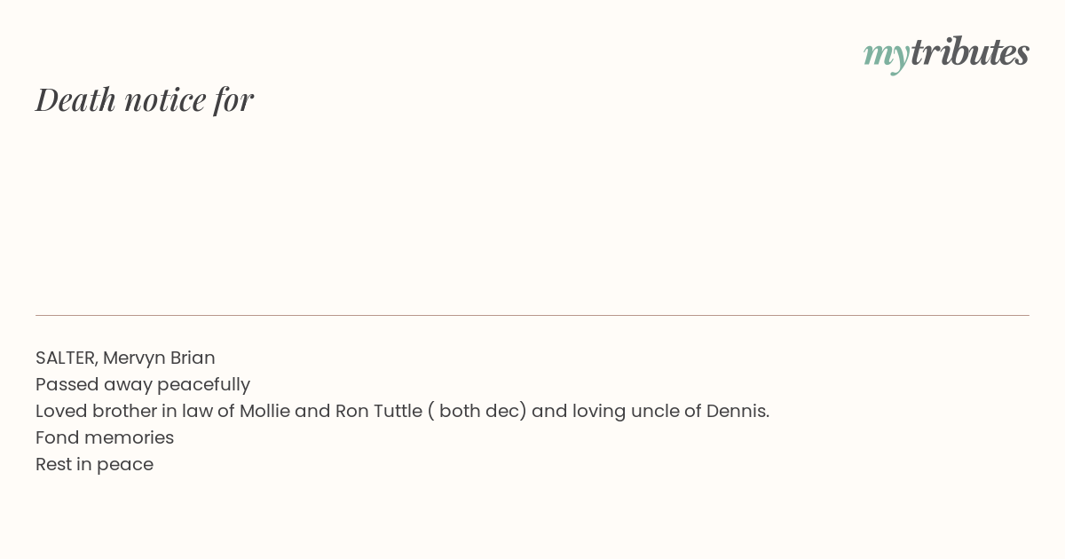Click the name "Dennis"
This screenshot has width=1065, height=559.
tap(738, 412)
